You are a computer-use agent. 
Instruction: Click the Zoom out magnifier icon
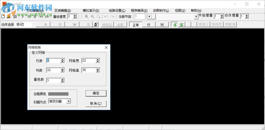click(93, 17)
